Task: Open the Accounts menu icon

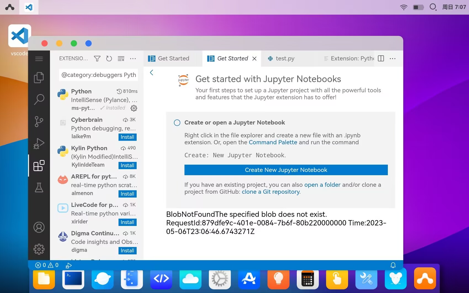Action: click(39, 227)
